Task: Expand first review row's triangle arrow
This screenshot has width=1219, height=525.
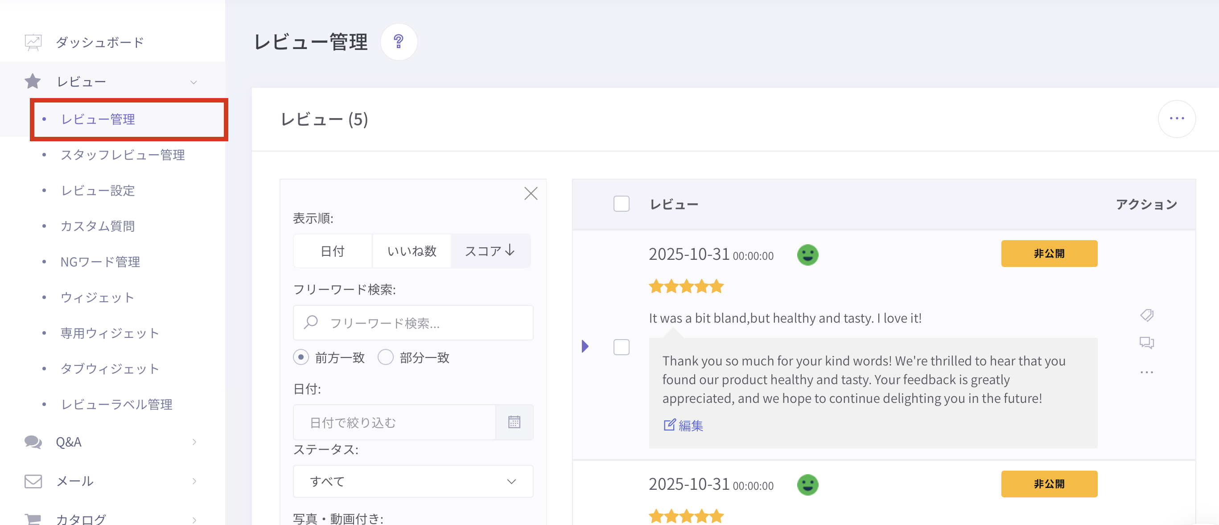Action: (x=585, y=346)
